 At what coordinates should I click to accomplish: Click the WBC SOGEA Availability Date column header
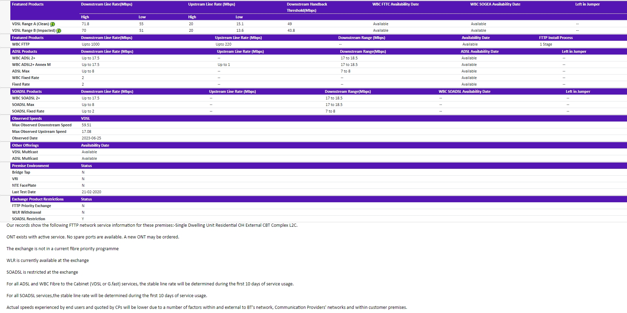click(495, 4)
